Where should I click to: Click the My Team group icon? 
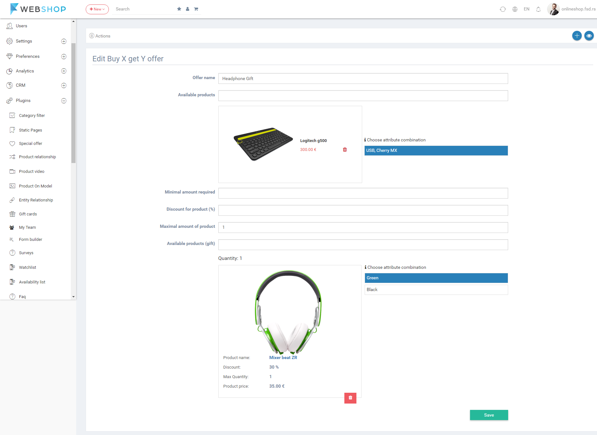[x=12, y=227]
